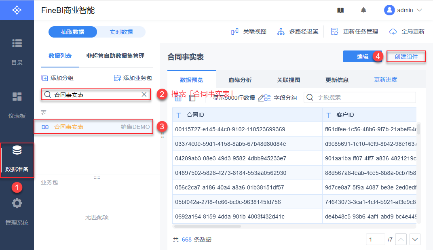Open 关联视图 from the top toolbar

(x=249, y=32)
